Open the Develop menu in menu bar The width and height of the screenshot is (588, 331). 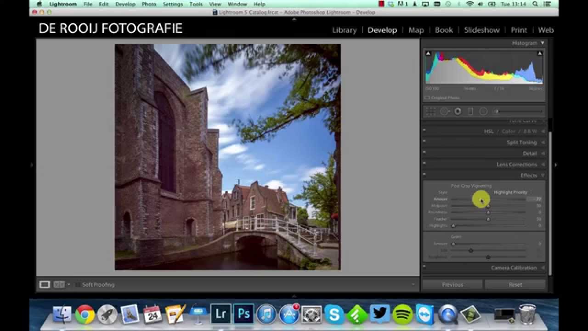pyautogui.click(x=125, y=4)
